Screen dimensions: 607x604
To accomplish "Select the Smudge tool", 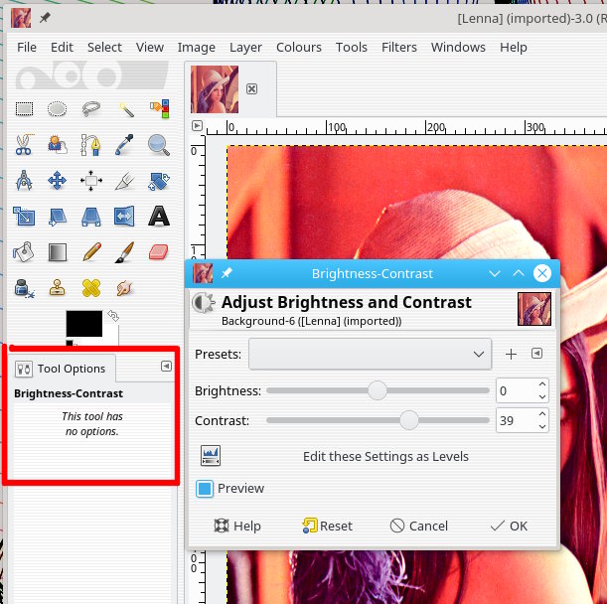I will tap(124, 288).
